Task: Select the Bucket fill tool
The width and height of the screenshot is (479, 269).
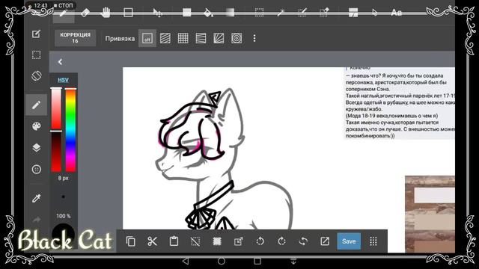Action: (208, 13)
